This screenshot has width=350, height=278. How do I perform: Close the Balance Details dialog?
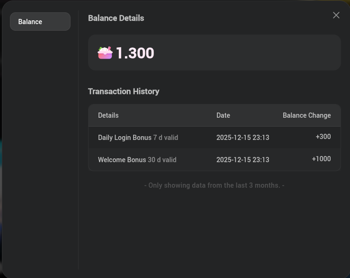coord(336,15)
